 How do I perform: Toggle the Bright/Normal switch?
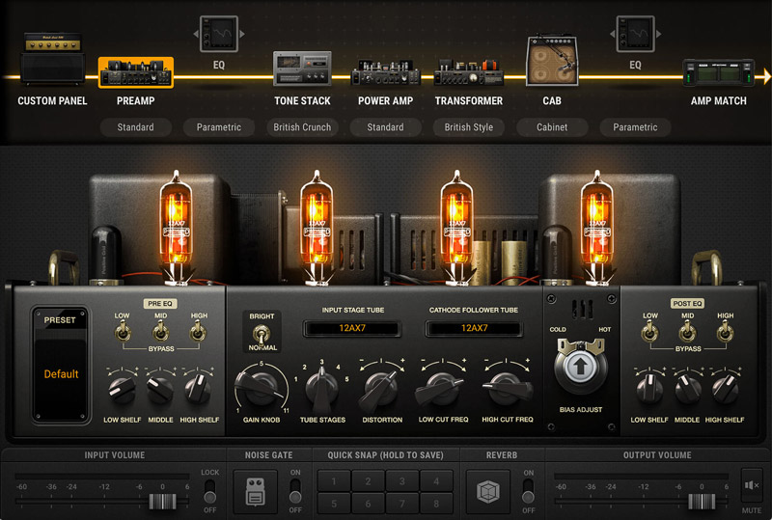[262, 333]
